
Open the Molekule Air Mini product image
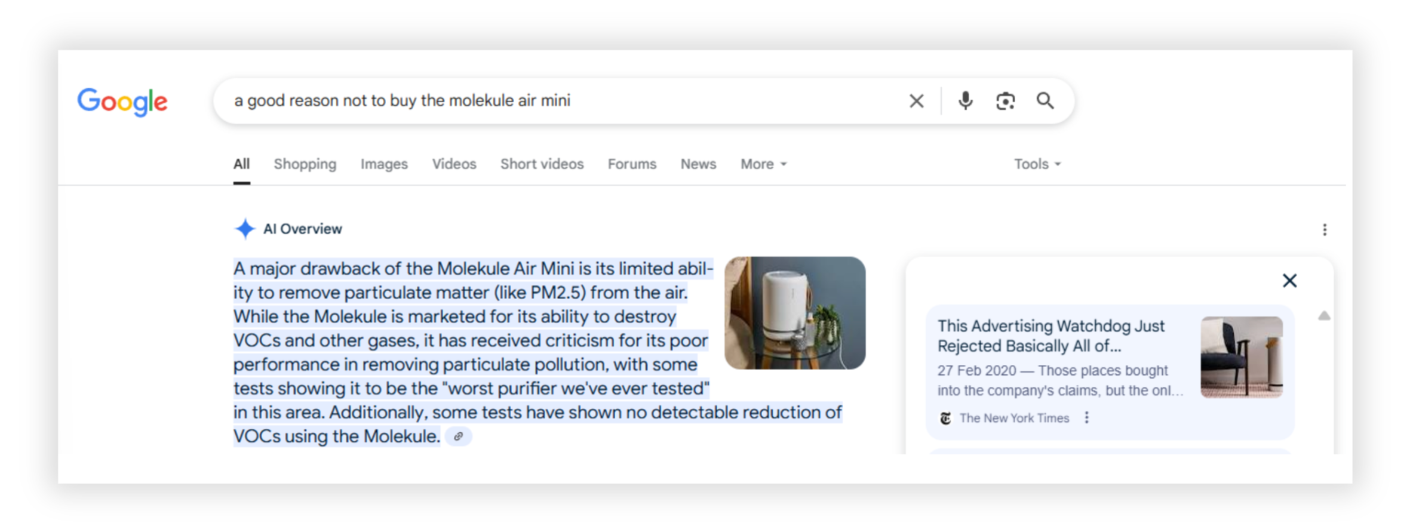[795, 313]
